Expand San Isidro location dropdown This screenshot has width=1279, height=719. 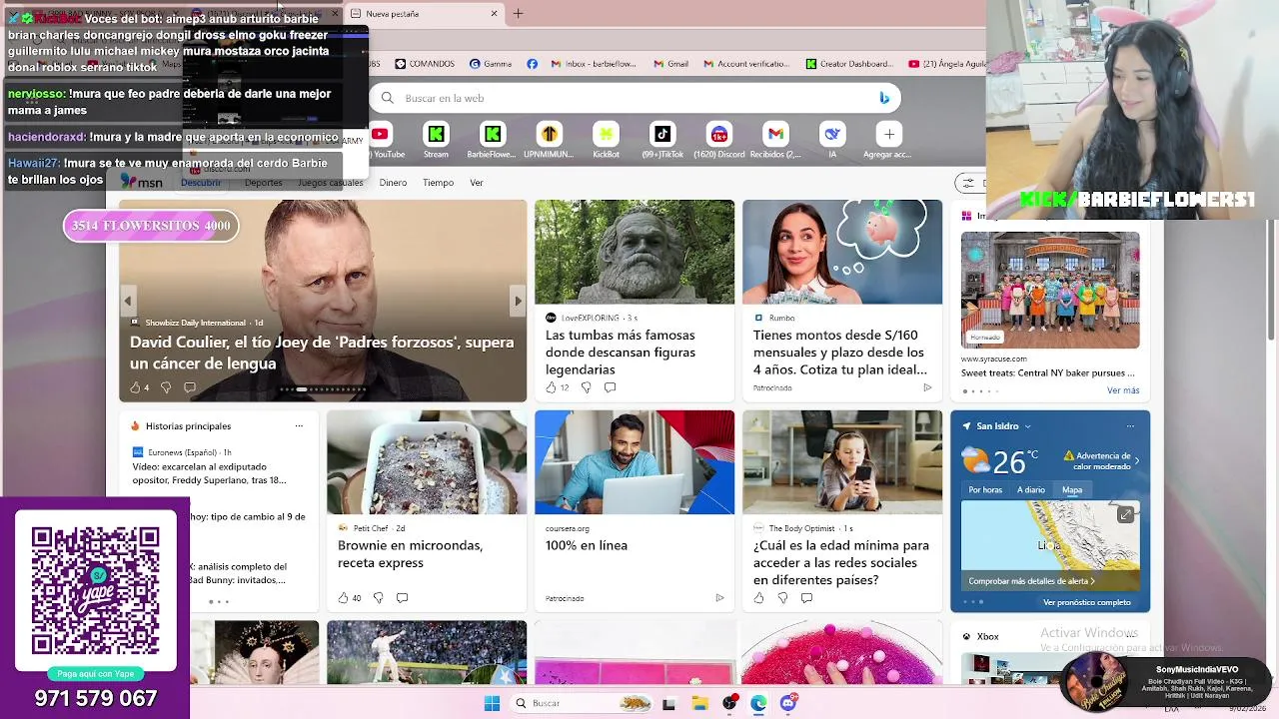point(1027,426)
